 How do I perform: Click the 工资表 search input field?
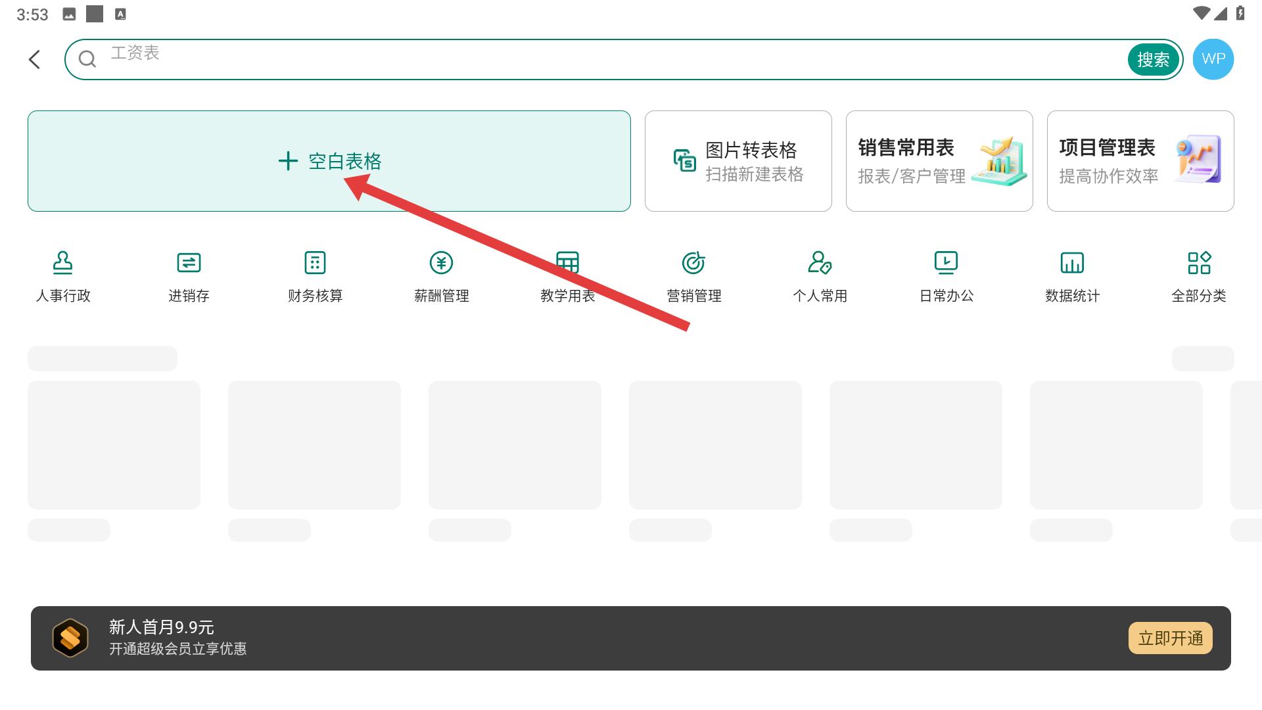pyautogui.click(x=592, y=59)
